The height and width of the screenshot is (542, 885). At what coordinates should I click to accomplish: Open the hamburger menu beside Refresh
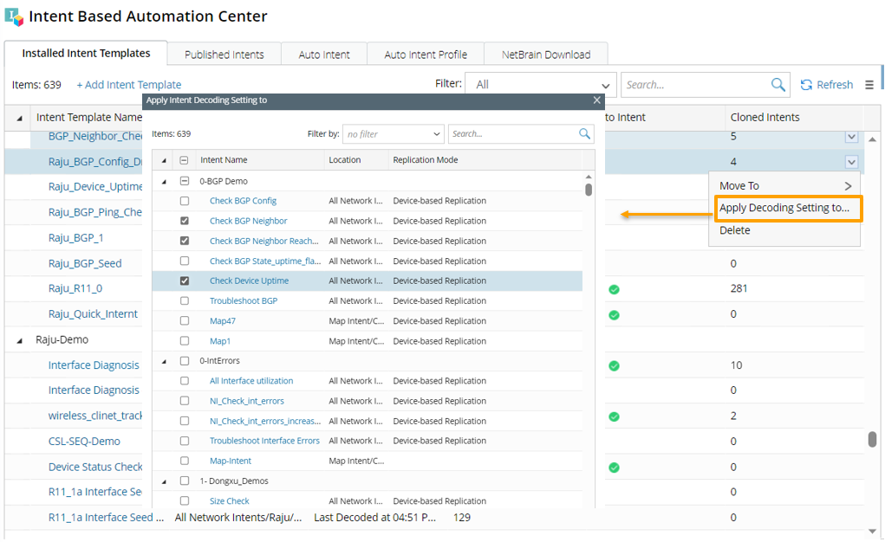point(869,85)
